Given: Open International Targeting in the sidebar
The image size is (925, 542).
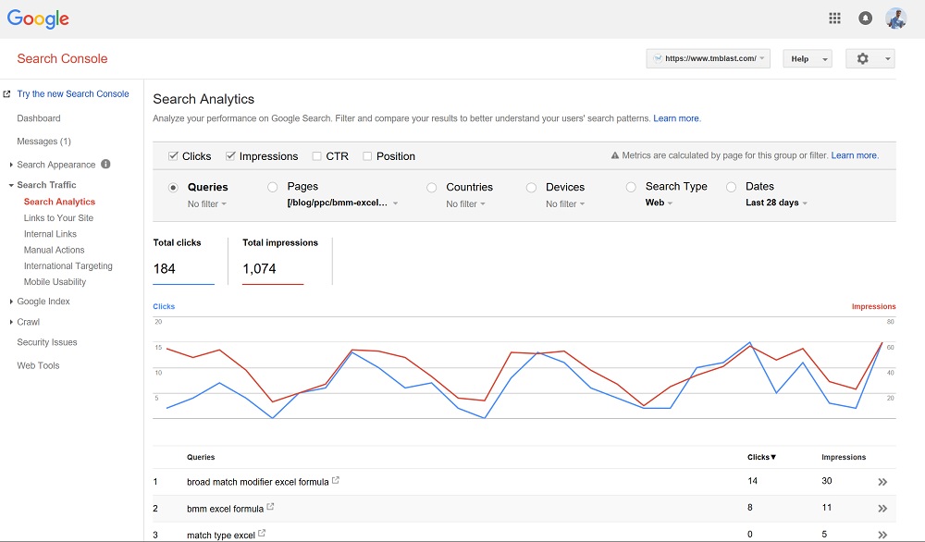Looking at the screenshot, I should point(68,266).
